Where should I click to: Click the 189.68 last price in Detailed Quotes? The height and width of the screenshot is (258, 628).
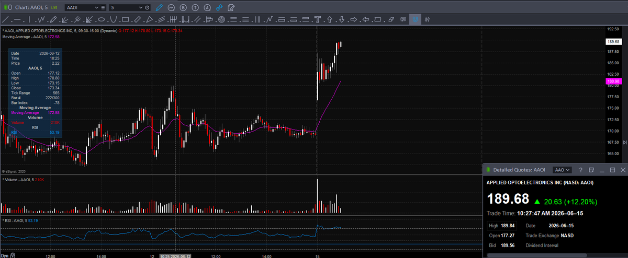(508, 199)
